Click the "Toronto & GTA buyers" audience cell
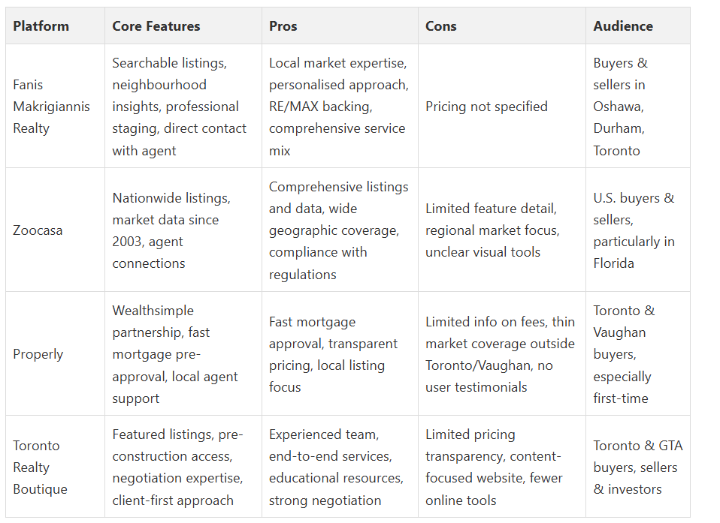This screenshot has width=720, height=523. [x=637, y=467]
